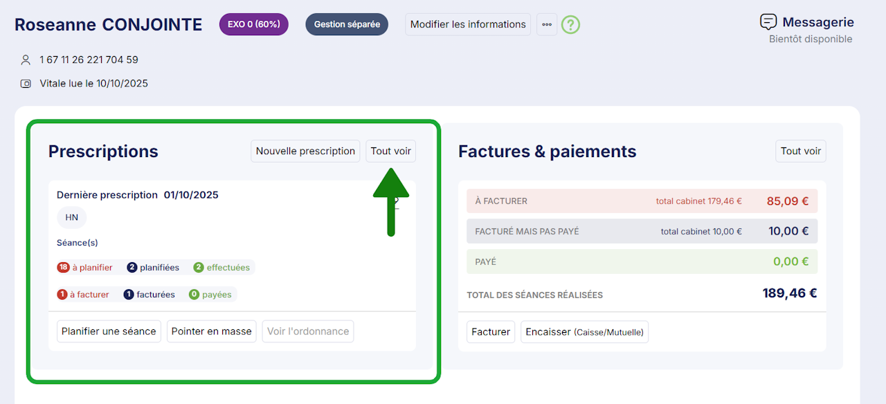The height and width of the screenshot is (404, 886).
Task: Click the navy 1 facturées badge
Action: click(x=149, y=295)
